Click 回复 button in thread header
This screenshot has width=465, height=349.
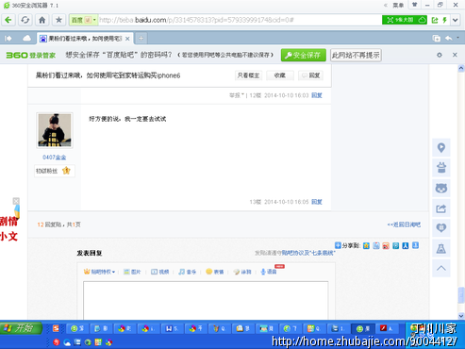[310, 75]
